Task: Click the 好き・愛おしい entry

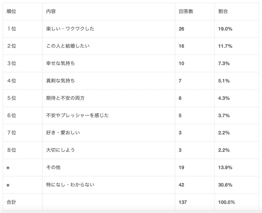Action: tap(63, 133)
